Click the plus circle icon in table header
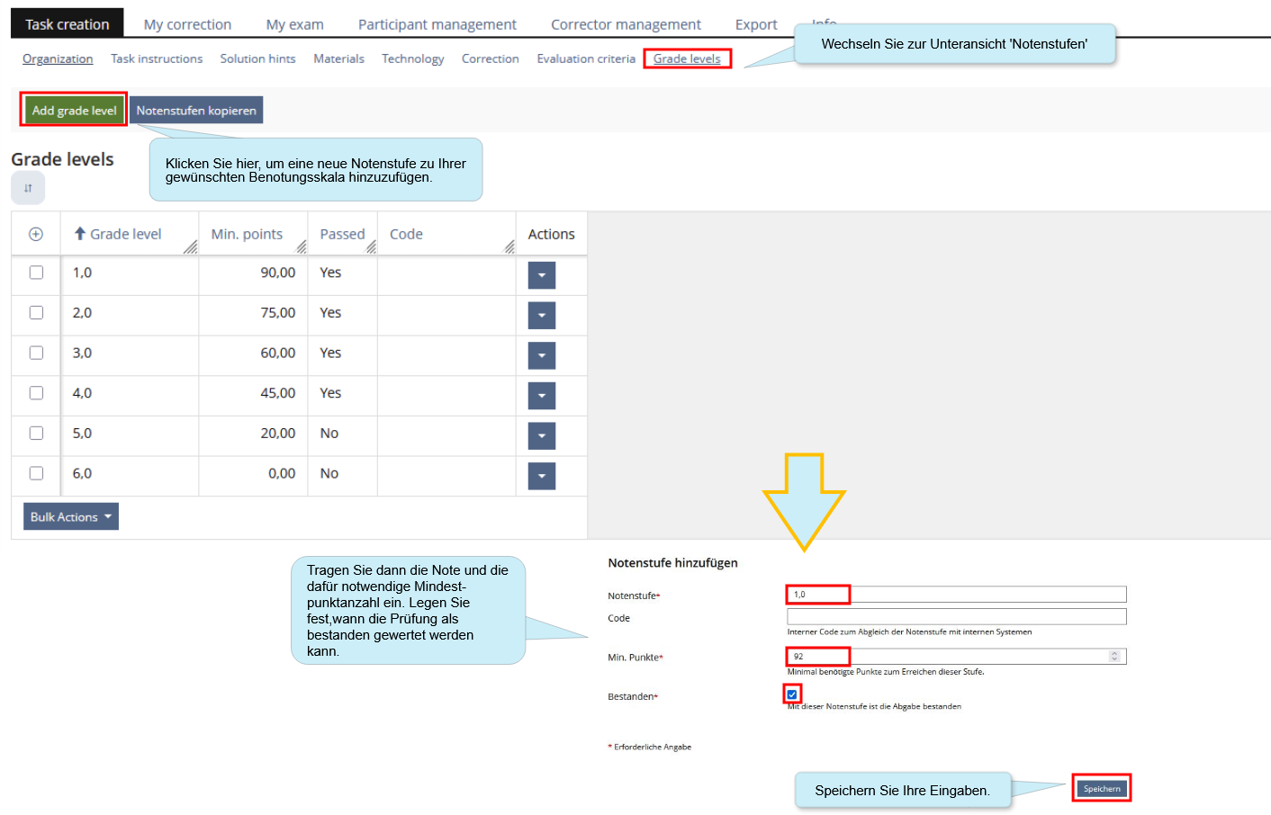The height and width of the screenshot is (815, 1271). (x=36, y=234)
